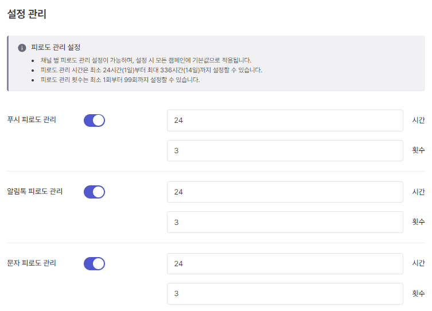Click the 피로도 관리 설정 notice title
Screen dimensions: 432x311
pos(56,48)
